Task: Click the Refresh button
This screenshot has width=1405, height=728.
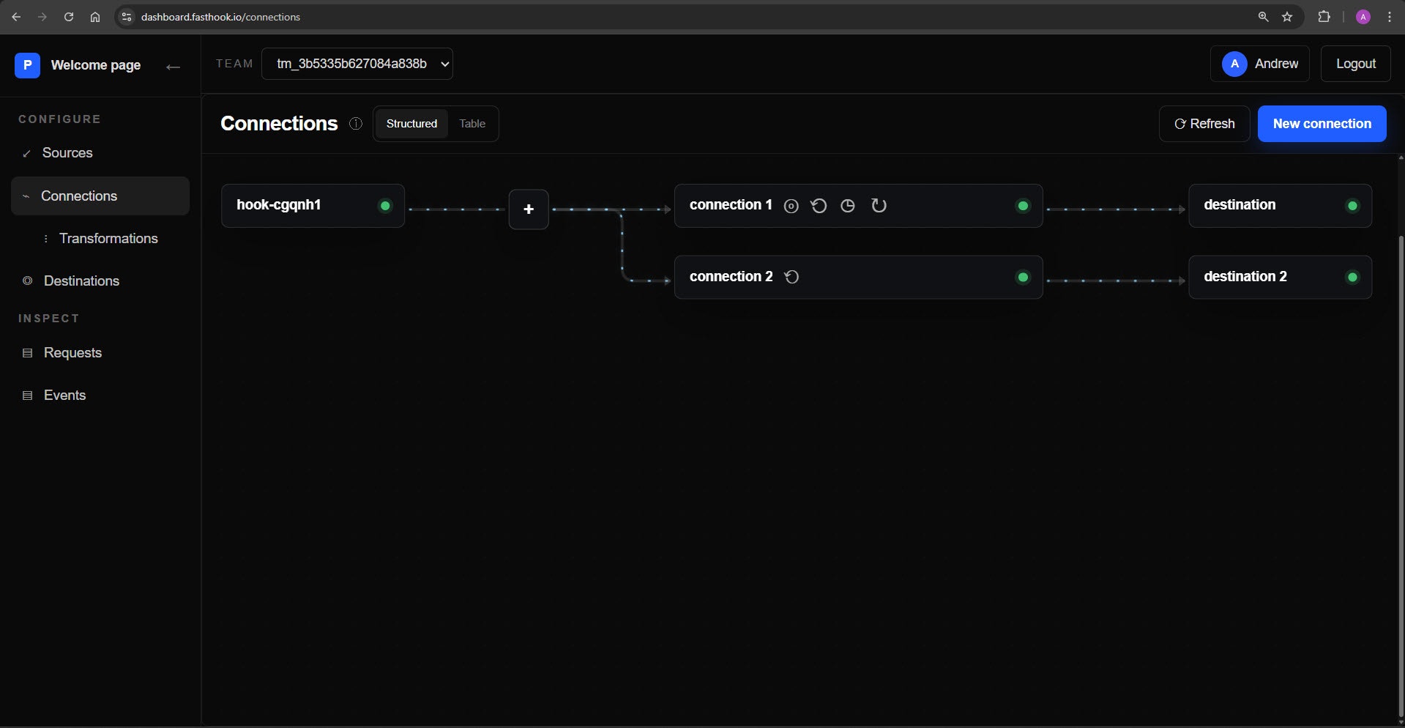Action: point(1204,124)
